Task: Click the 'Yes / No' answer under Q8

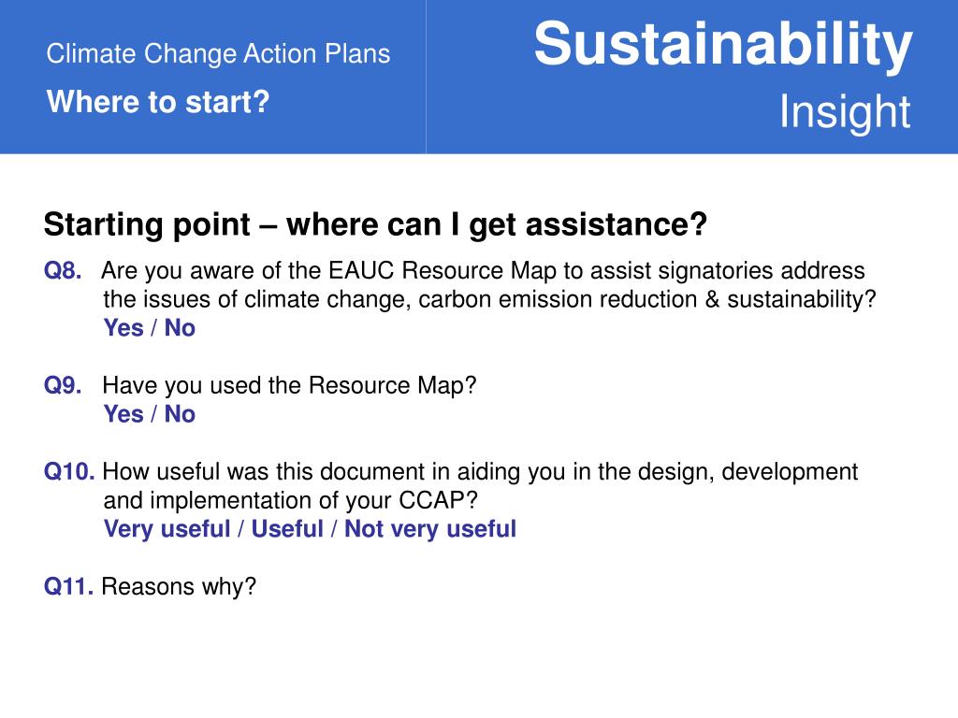Action: point(150,328)
